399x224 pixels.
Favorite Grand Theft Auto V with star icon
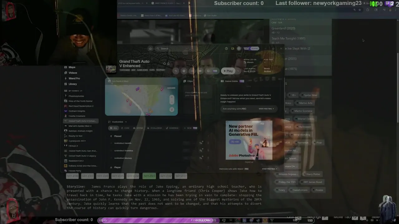click(165, 63)
